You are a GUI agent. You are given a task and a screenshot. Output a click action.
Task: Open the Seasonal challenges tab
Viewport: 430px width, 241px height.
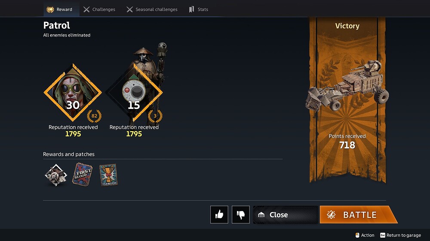[152, 9]
